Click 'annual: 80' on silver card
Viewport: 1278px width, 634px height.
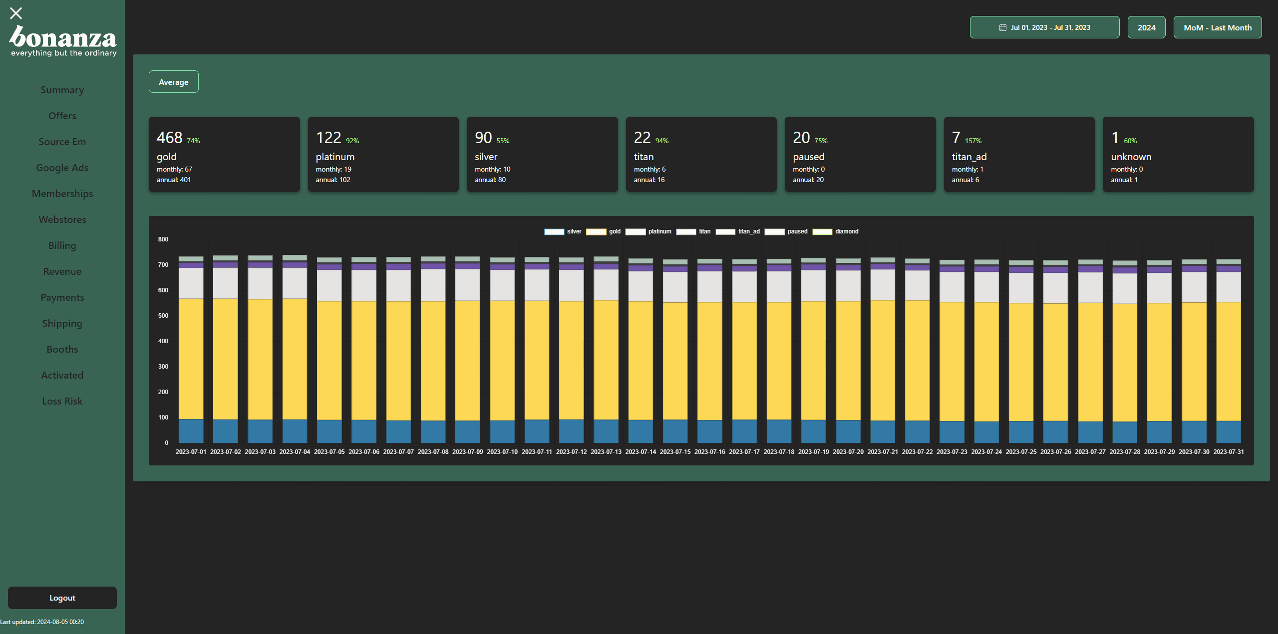pyautogui.click(x=490, y=180)
